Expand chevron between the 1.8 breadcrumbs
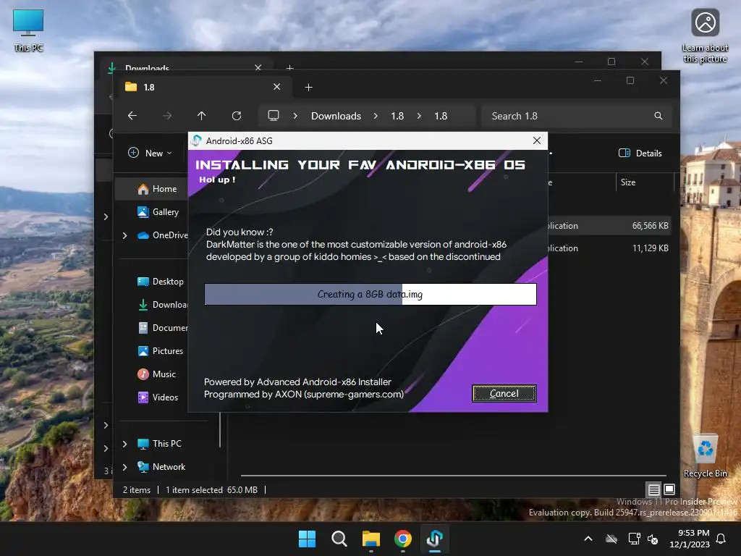The height and width of the screenshot is (556, 741). tap(419, 116)
